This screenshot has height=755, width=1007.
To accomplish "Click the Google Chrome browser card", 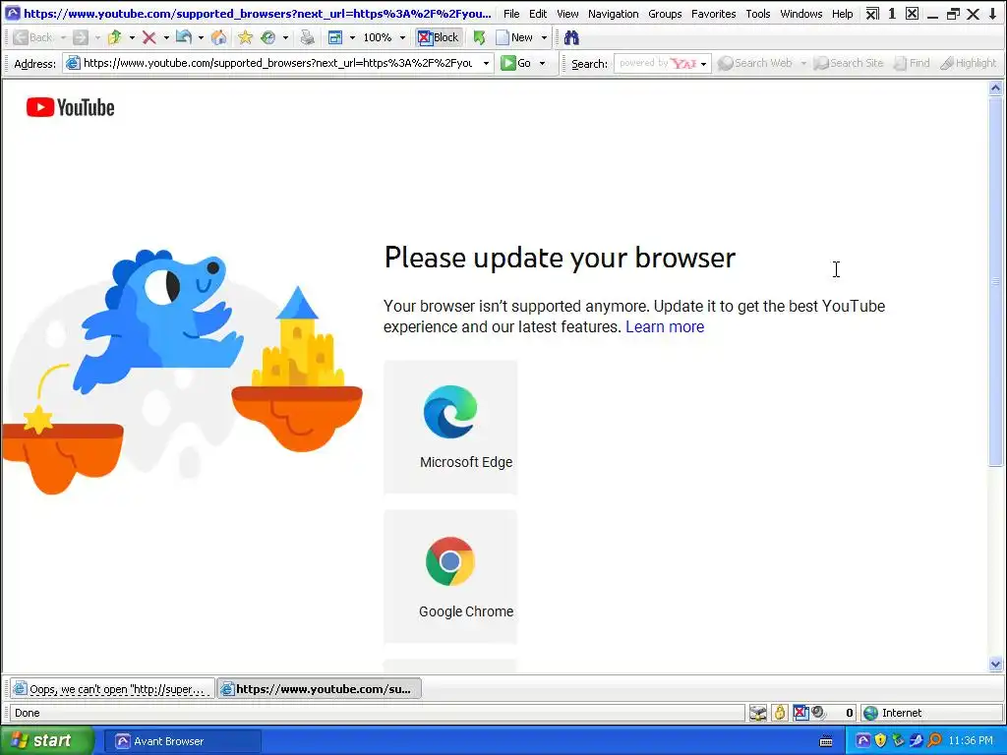I will pos(450,576).
